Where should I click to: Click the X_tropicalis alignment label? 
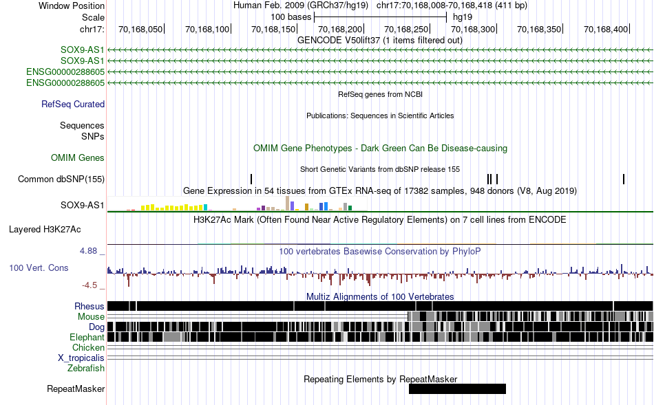click(x=81, y=358)
